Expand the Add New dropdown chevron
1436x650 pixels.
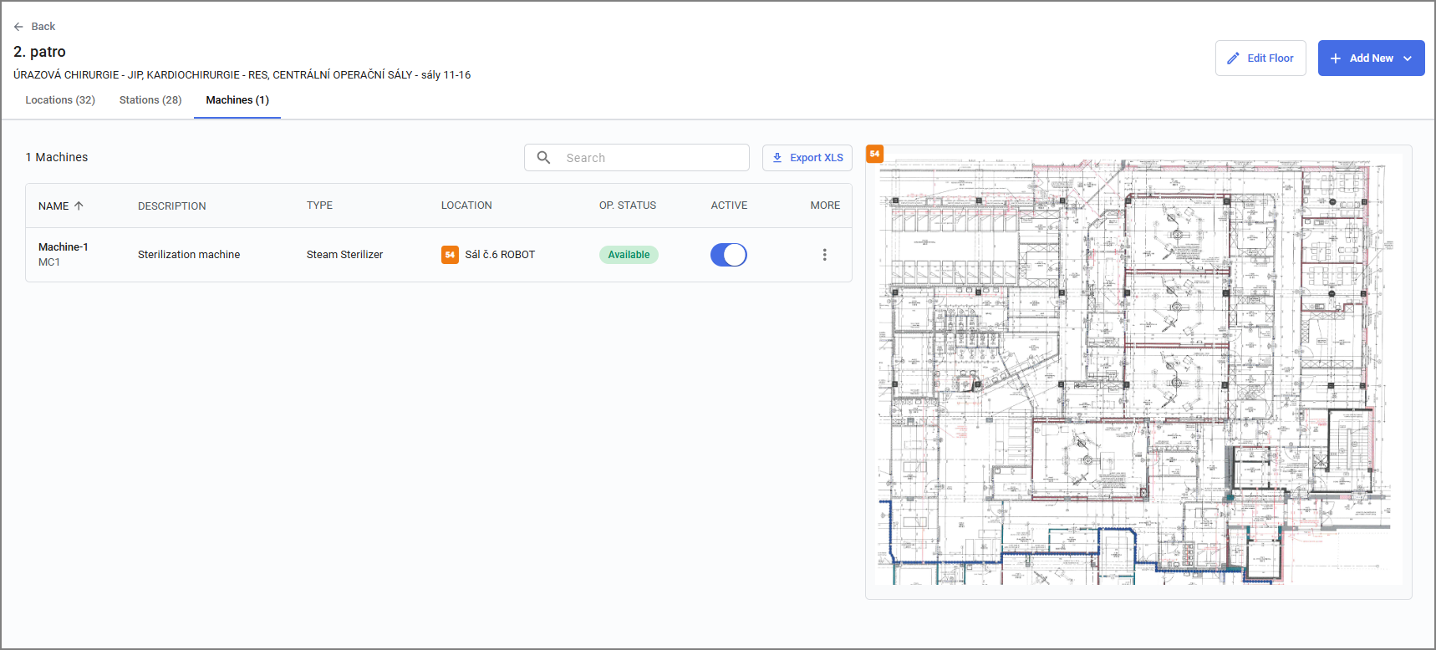click(1408, 58)
